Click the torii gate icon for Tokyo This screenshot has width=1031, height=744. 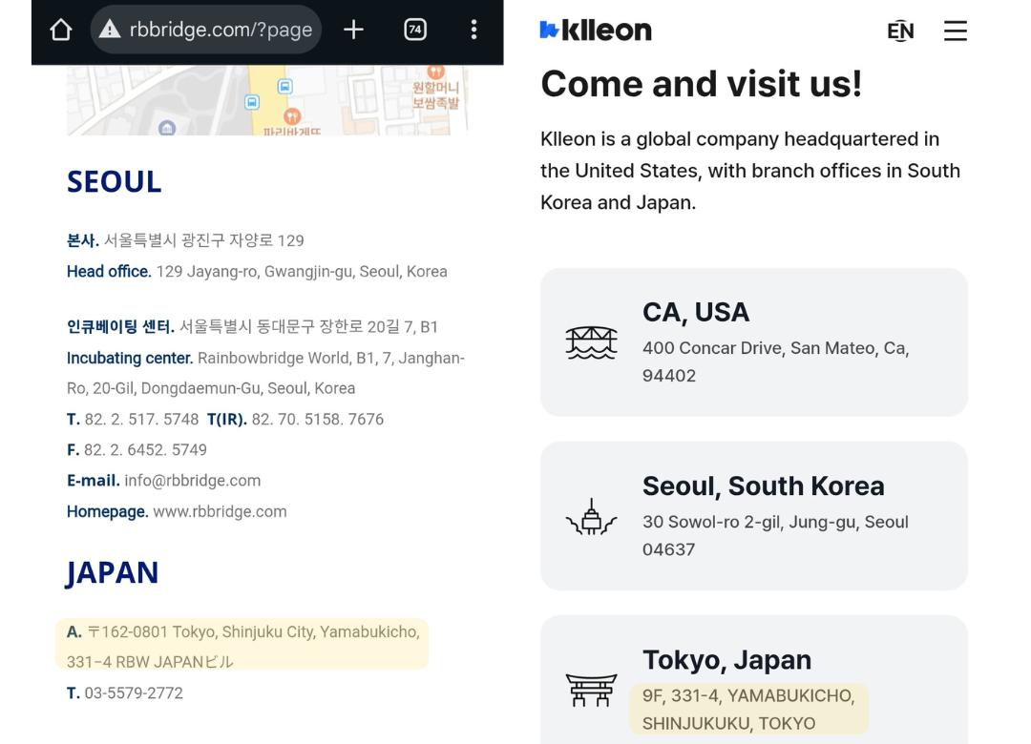pos(591,690)
